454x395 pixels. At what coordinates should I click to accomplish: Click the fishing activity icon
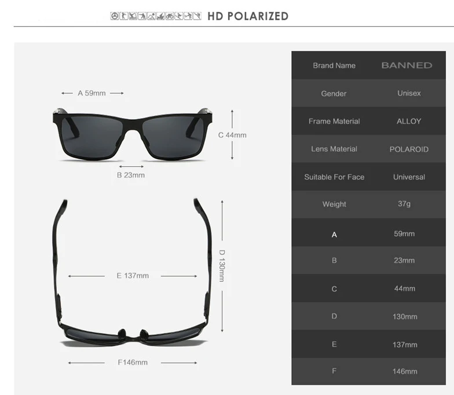point(133,16)
